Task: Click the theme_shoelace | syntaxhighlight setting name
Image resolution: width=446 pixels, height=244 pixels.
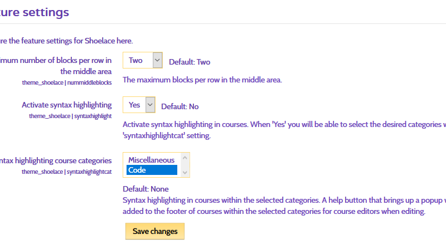Action: pyautogui.click(x=70, y=116)
